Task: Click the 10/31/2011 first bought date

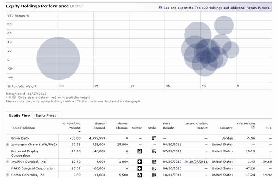Action: click(172, 175)
